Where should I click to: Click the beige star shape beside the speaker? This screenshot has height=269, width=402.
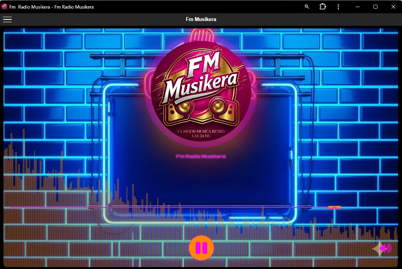click(377, 249)
